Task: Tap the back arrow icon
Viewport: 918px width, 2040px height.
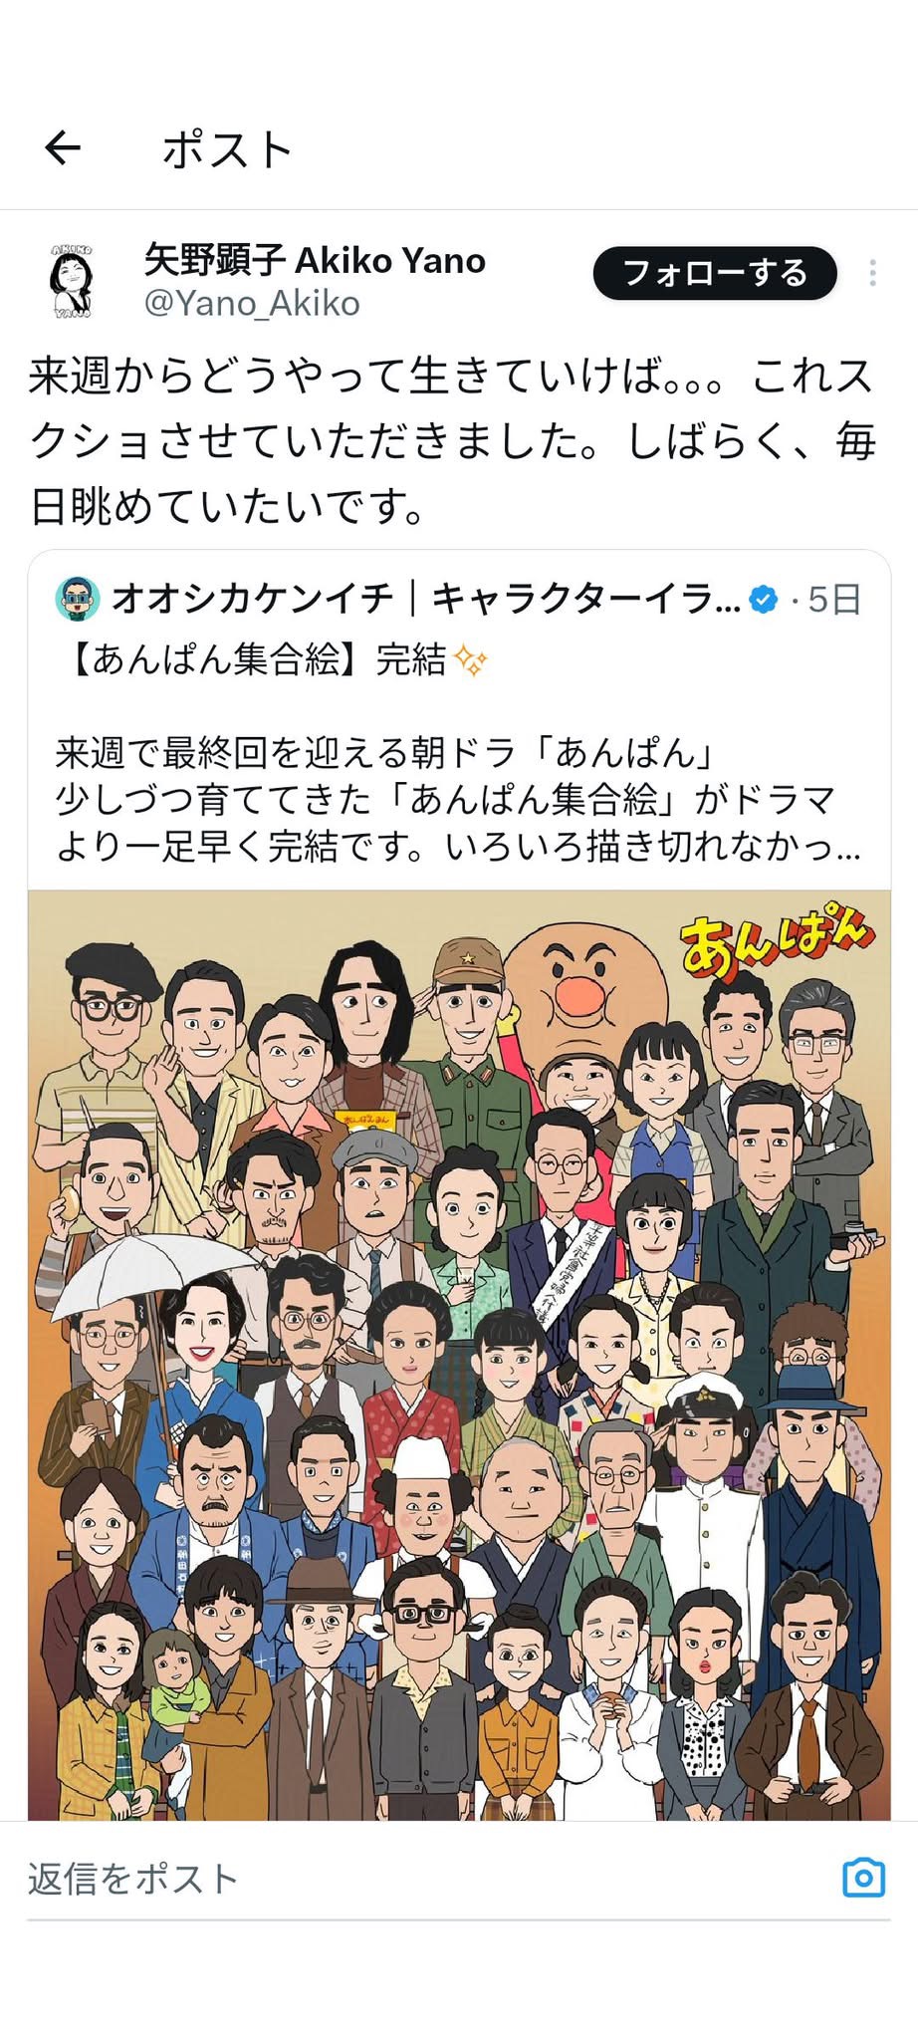Action: pyautogui.click(x=62, y=148)
